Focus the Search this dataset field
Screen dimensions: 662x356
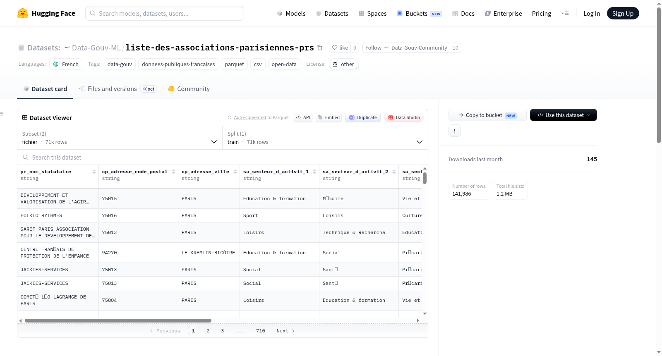pyautogui.click(x=223, y=157)
